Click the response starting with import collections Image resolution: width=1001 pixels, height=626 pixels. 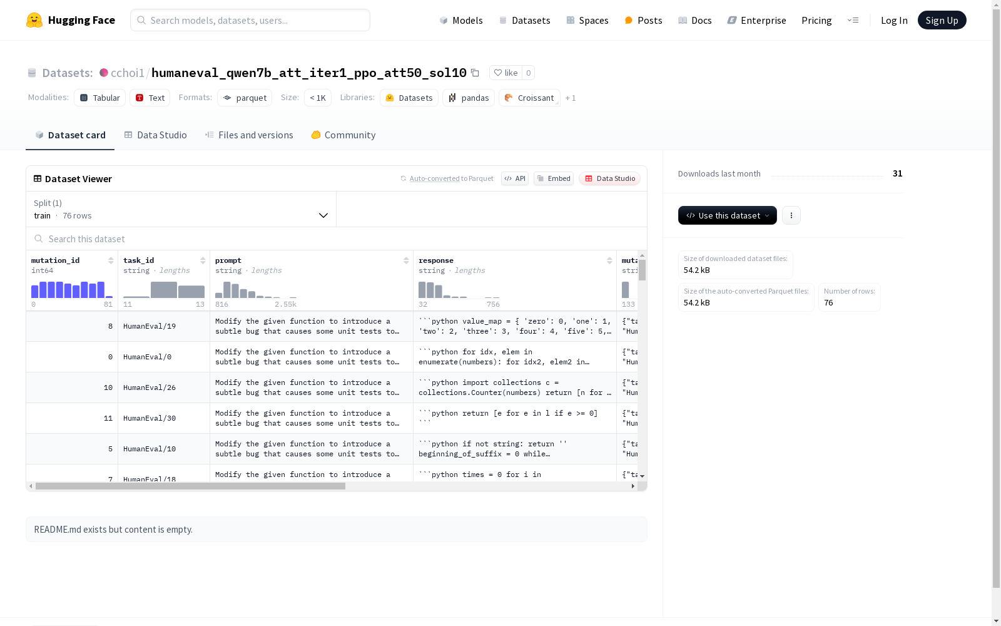(515, 387)
